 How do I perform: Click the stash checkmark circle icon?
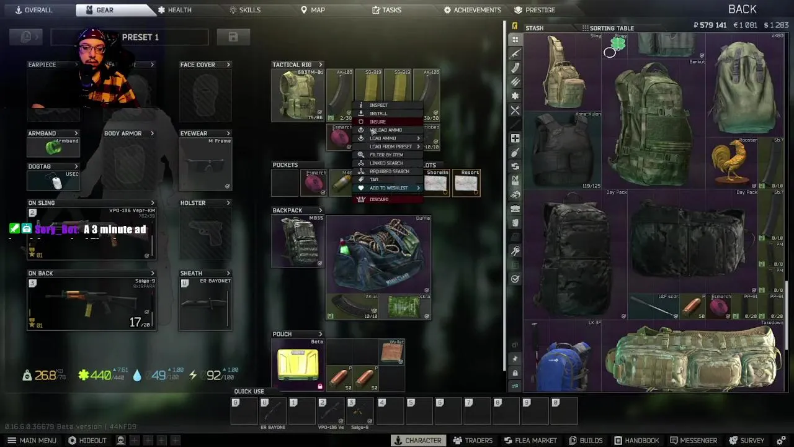[x=515, y=279]
